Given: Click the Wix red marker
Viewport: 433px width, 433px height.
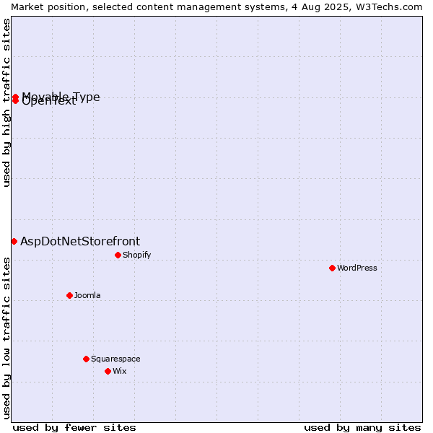Looking at the screenshot, I should pos(108,372).
